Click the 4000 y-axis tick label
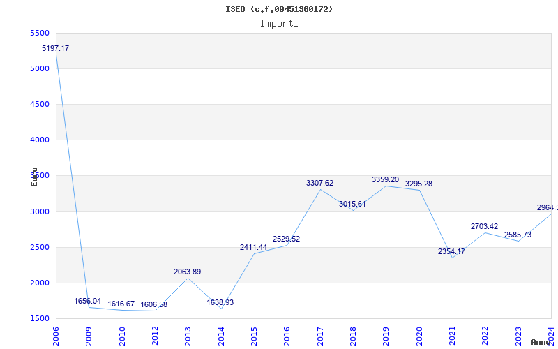 point(40,140)
